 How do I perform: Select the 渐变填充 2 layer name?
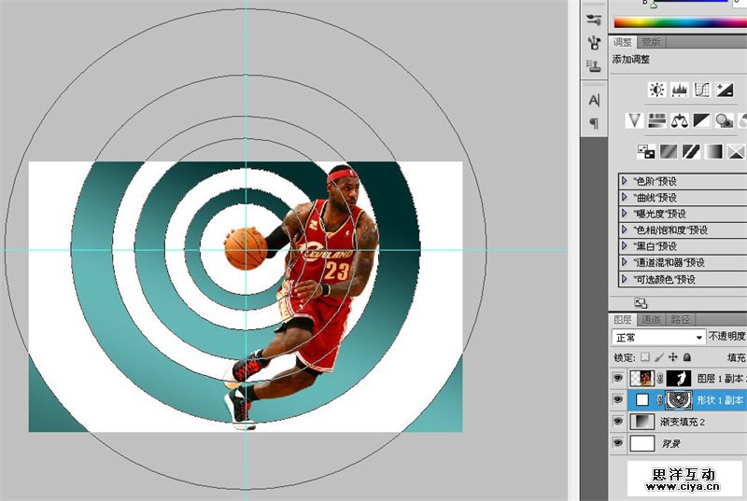pos(684,422)
